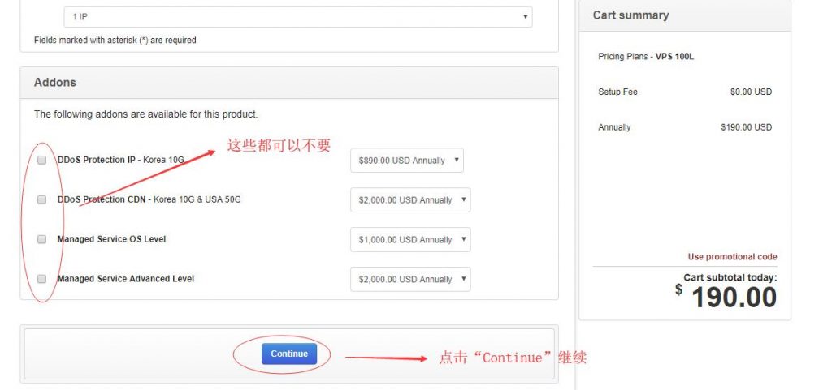This screenshot has width=832, height=390.
Task: Open the 1 IP dropdown
Action: tap(297, 17)
